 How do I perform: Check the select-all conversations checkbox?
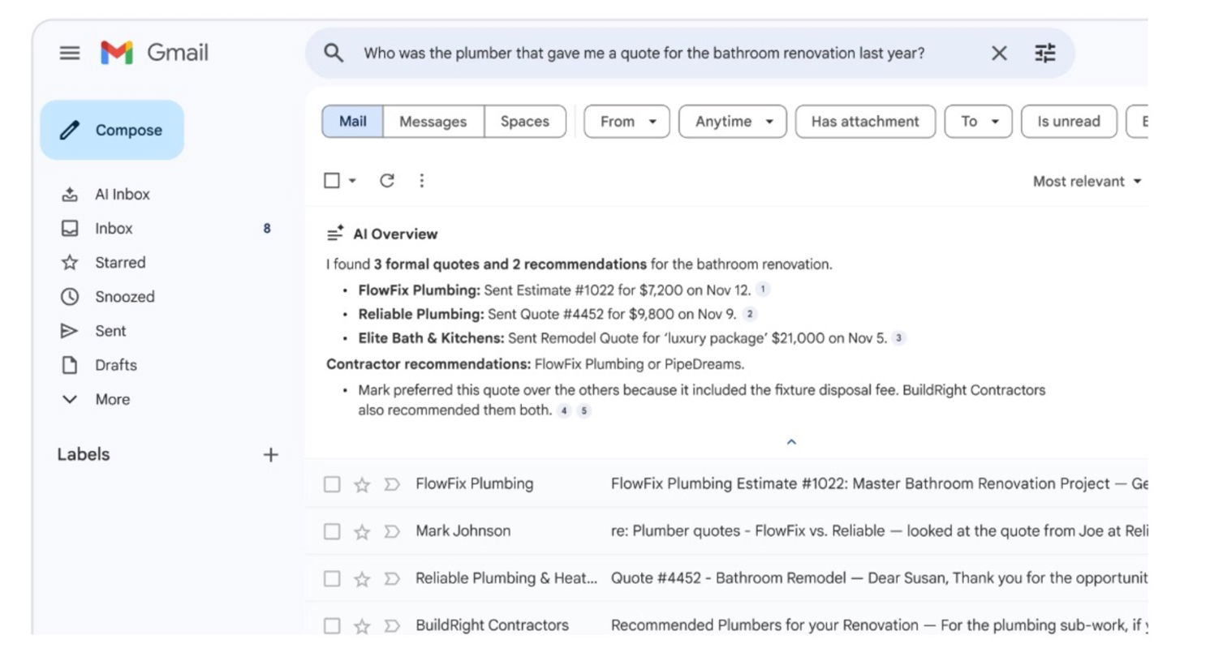point(332,180)
